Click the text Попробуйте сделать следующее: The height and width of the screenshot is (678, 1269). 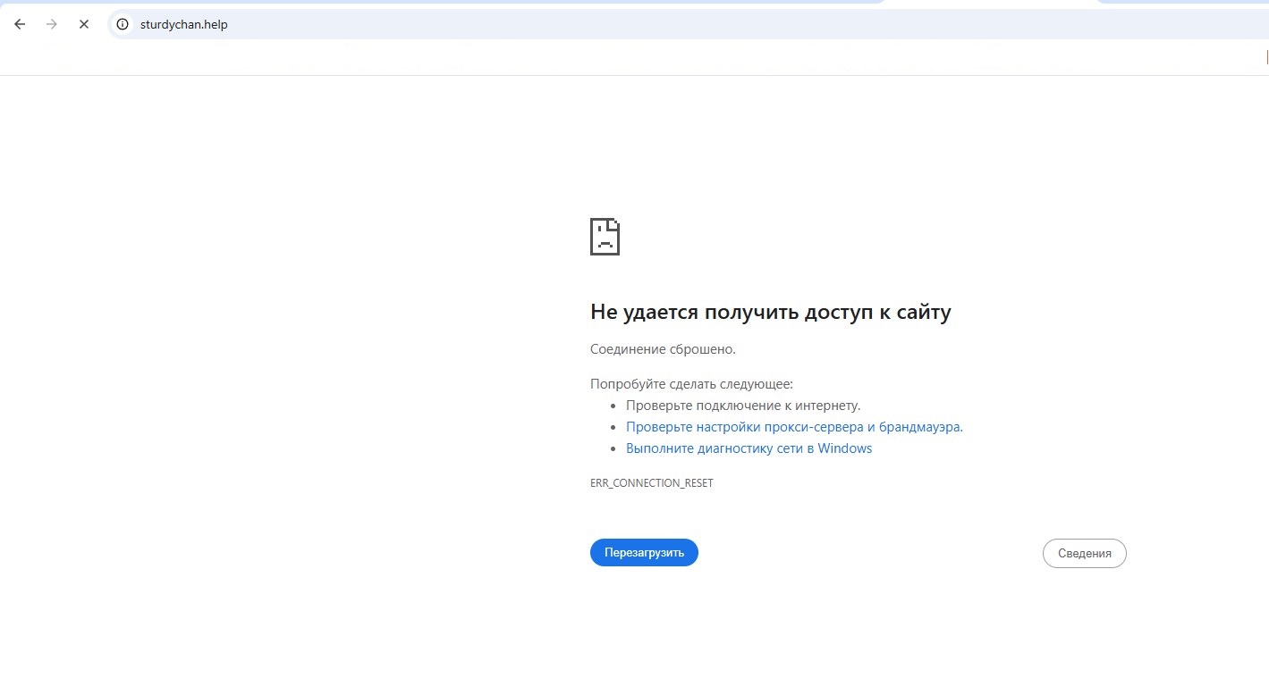click(691, 384)
